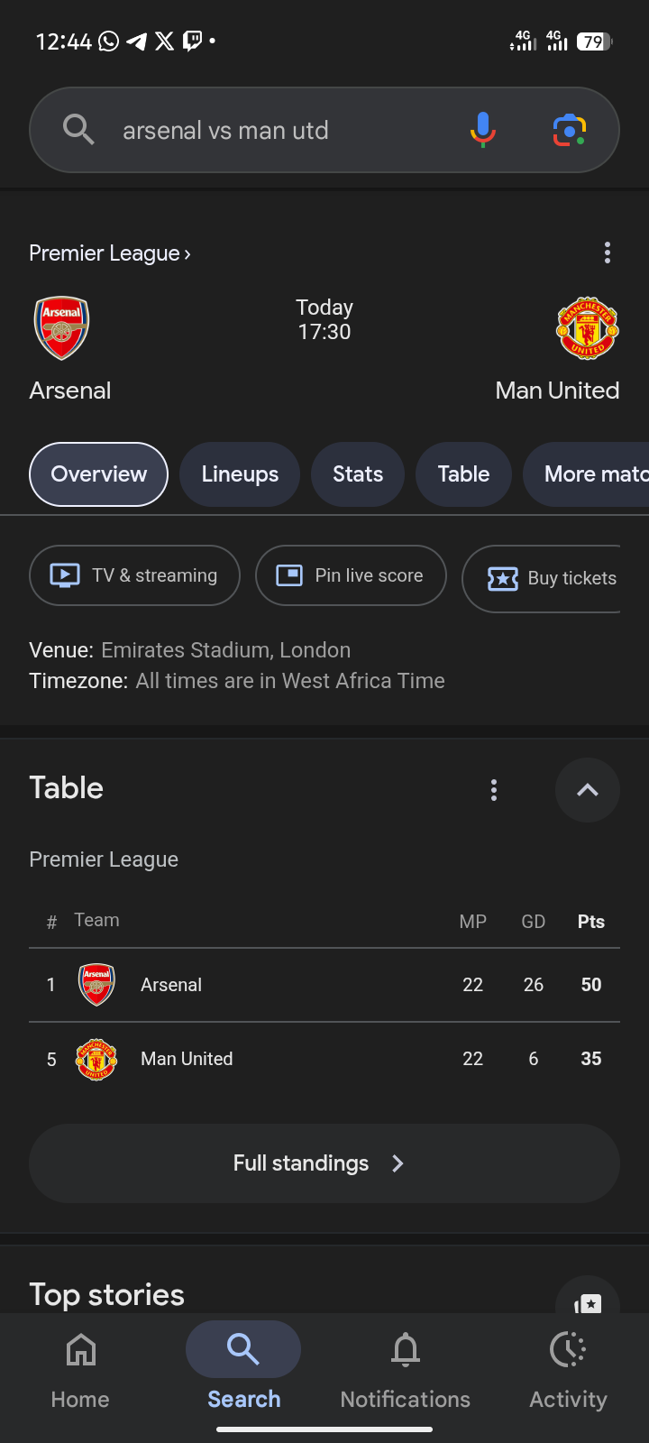Open match card three-dot options menu
Screen dimensions: 649x1443
tap(608, 253)
